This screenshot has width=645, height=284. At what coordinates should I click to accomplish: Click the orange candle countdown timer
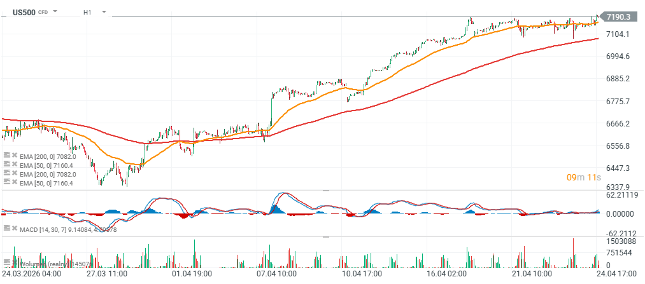(x=584, y=177)
